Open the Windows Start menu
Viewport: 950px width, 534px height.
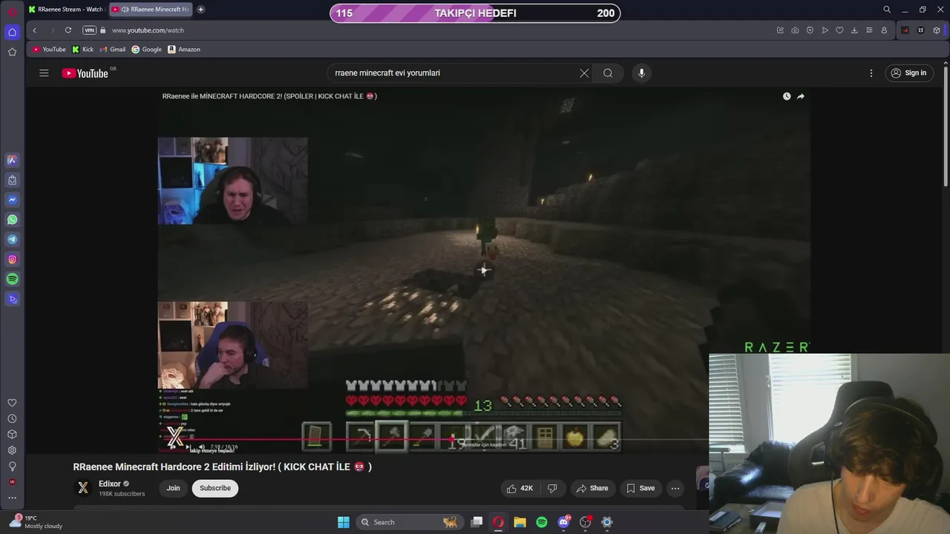click(x=344, y=522)
